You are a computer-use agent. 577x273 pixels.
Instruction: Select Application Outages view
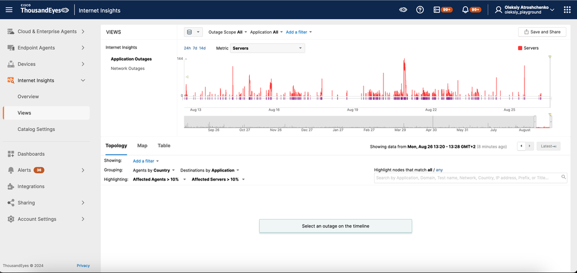(x=131, y=59)
